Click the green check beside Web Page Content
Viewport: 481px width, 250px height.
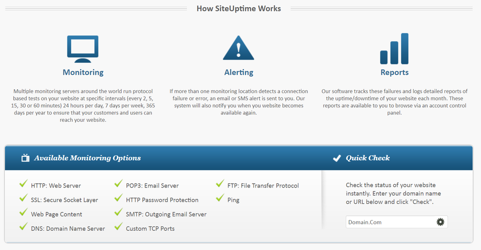coord(23,212)
